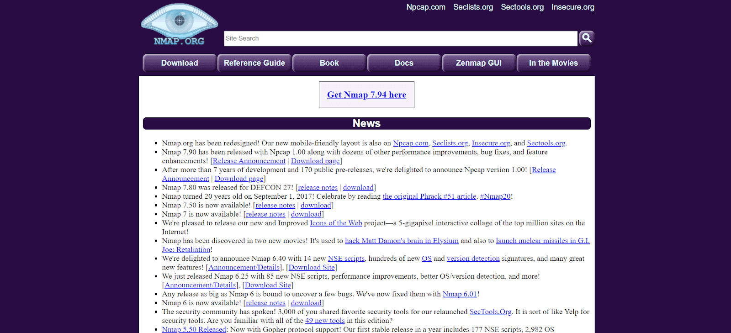Open Nmap 6.40 Announcement/Details link

coord(244,267)
